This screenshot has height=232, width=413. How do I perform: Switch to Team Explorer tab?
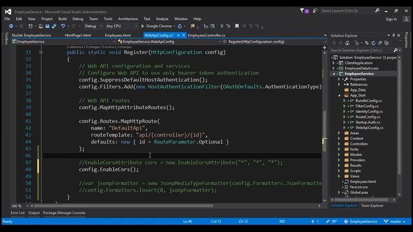tap(372, 206)
